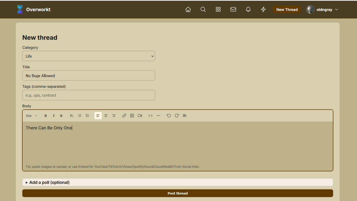
Task: Insert a code block
Action: pos(150,116)
